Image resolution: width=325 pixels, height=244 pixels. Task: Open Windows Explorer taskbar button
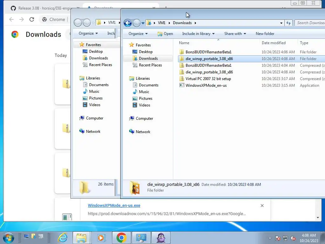[81, 238]
